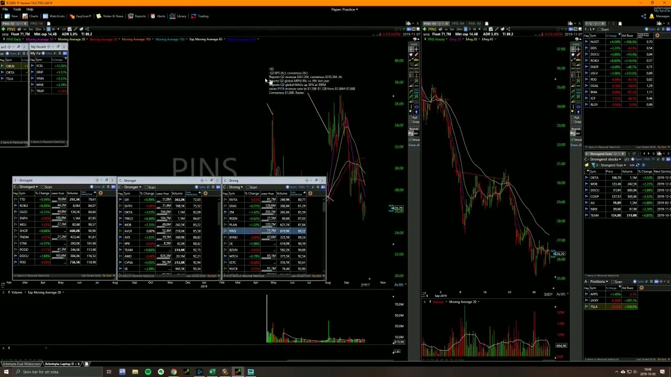The height and width of the screenshot is (377, 671).
Task: Toggle Show checkbox in right drawing toolbar
Action: pos(573,140)
